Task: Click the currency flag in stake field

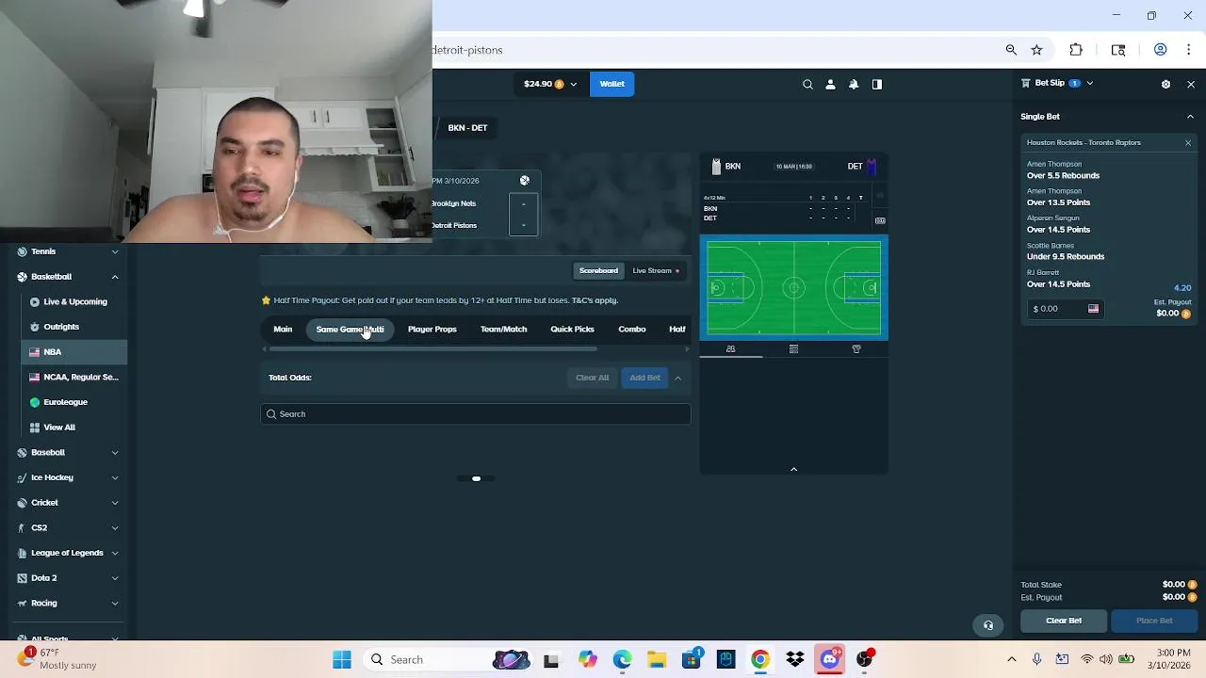Action: pyautogui.click(x=1093, y=309)
